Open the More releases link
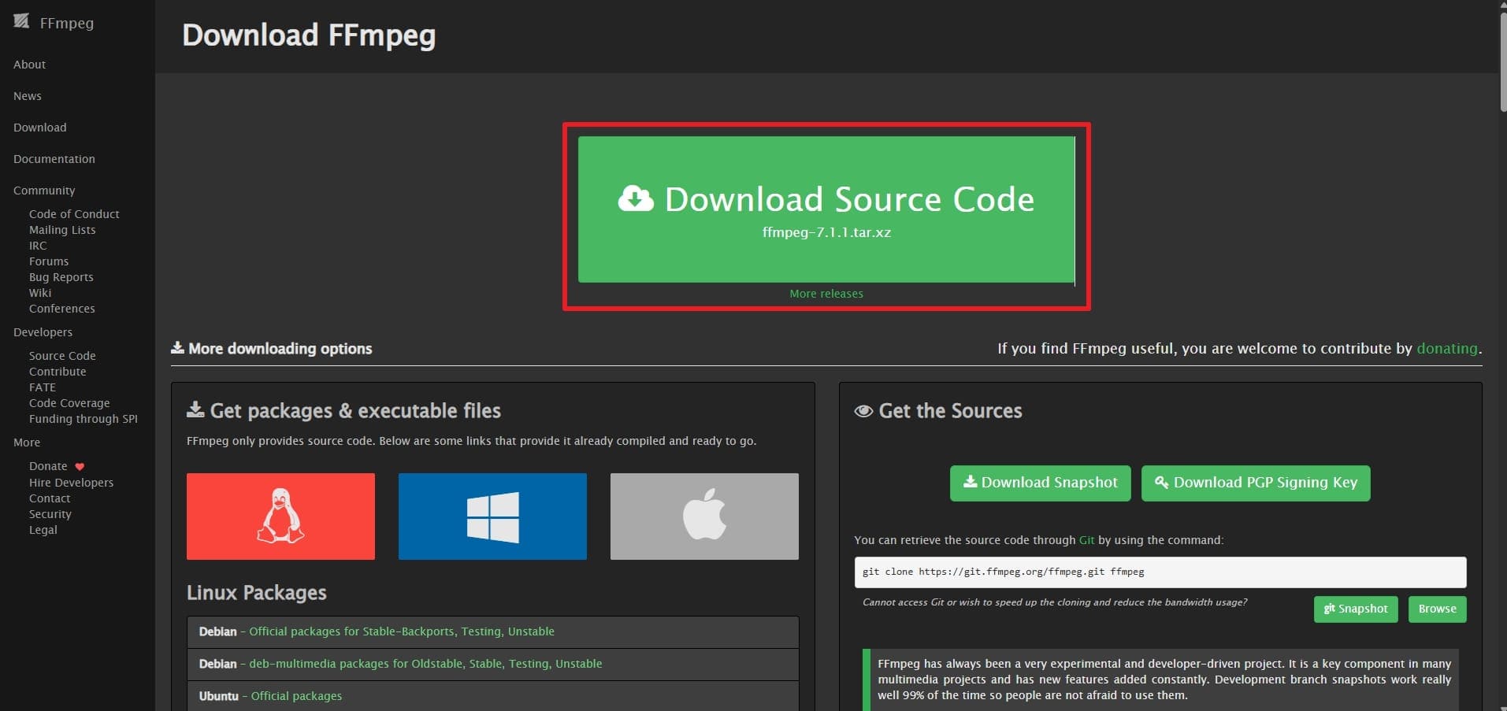The image size is (1507, 711). tap(826, 293)
